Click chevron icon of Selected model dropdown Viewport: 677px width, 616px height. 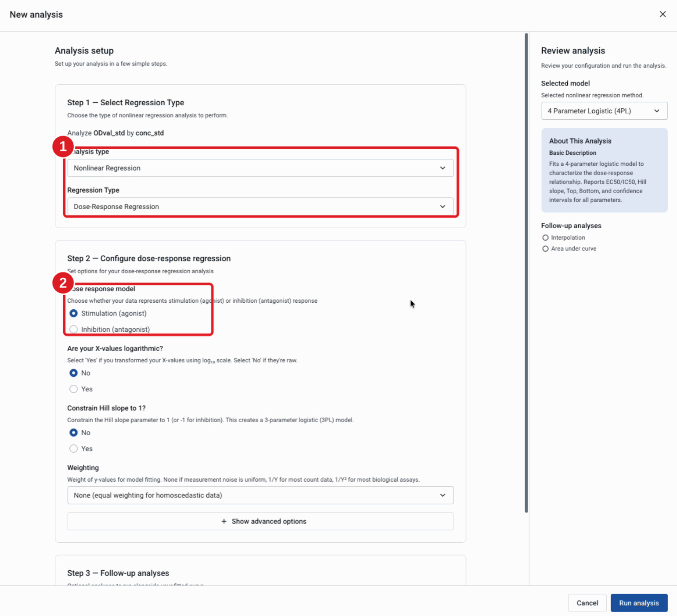pos(657,111)
